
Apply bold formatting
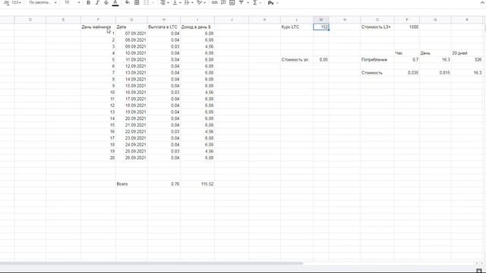point(89,3)
